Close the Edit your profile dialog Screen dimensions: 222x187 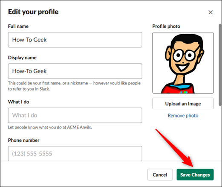tap(210, 12)
